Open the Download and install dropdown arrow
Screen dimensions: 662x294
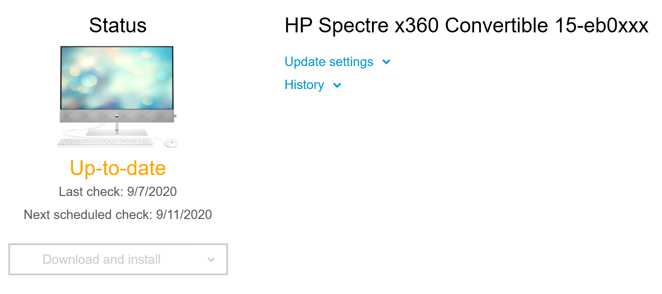211,259
